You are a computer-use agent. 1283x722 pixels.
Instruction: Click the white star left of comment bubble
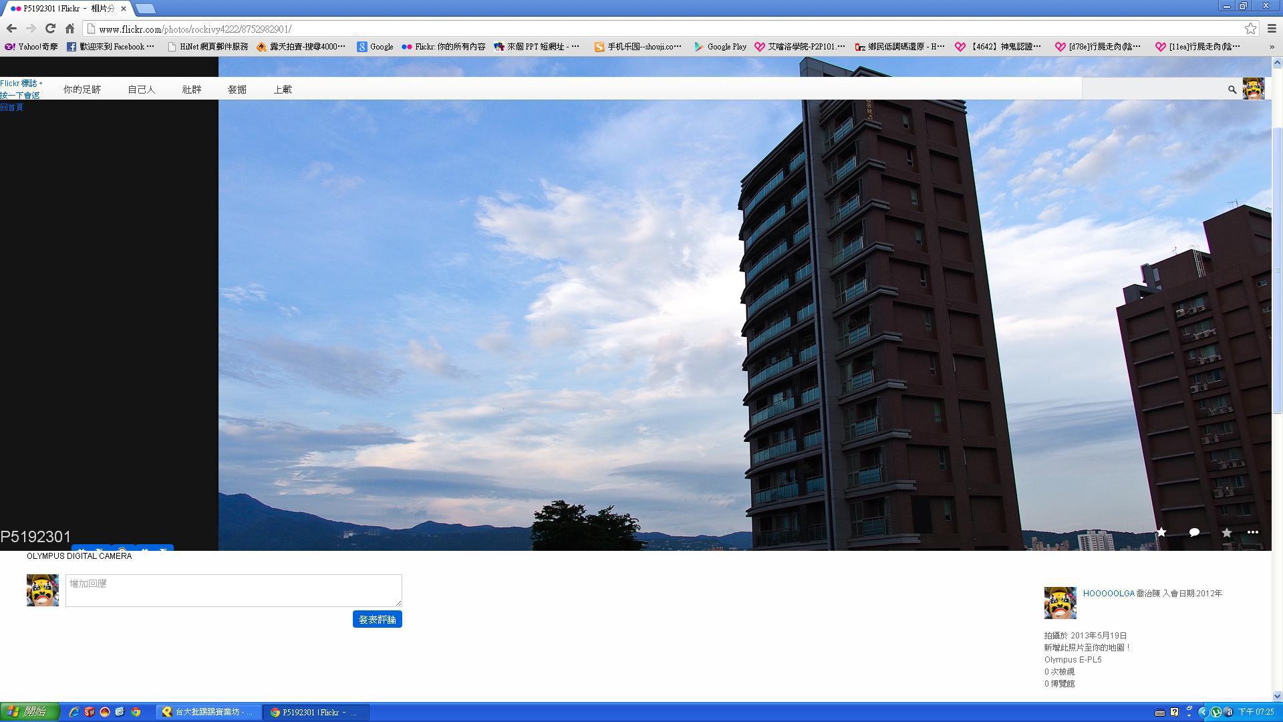pyautogui.click(x=1161, y=532)
